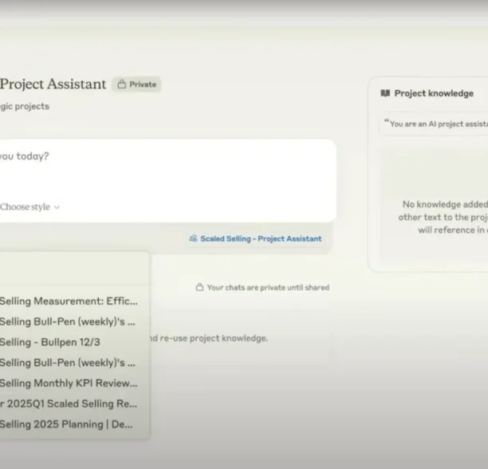
Task: Click 'Your chats are private until shared' text
Action: pos(268,287)
